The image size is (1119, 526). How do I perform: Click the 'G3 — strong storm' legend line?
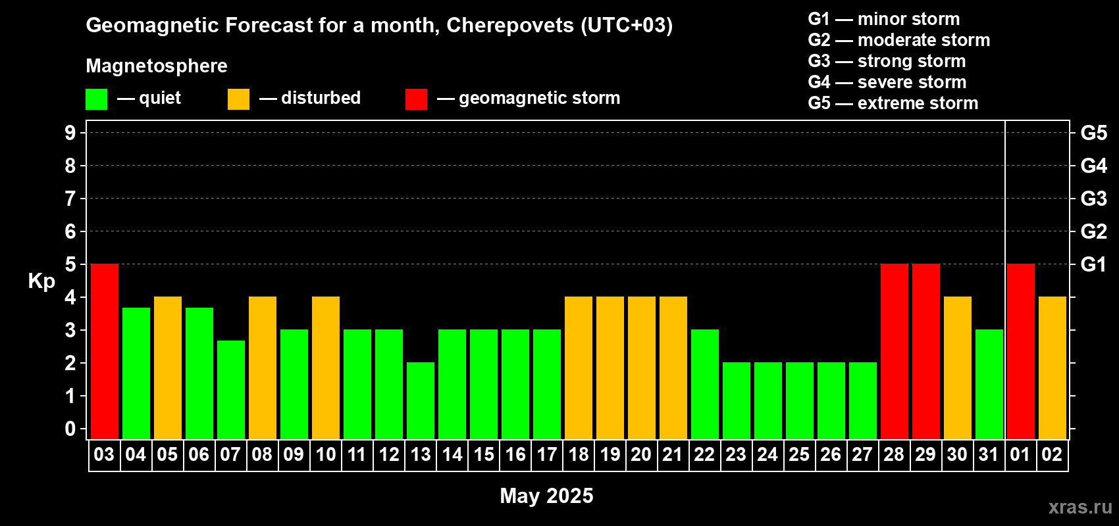click(x=887, y=61)
